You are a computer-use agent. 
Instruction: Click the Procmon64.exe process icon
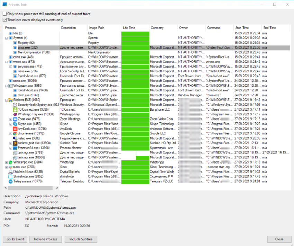15,148
